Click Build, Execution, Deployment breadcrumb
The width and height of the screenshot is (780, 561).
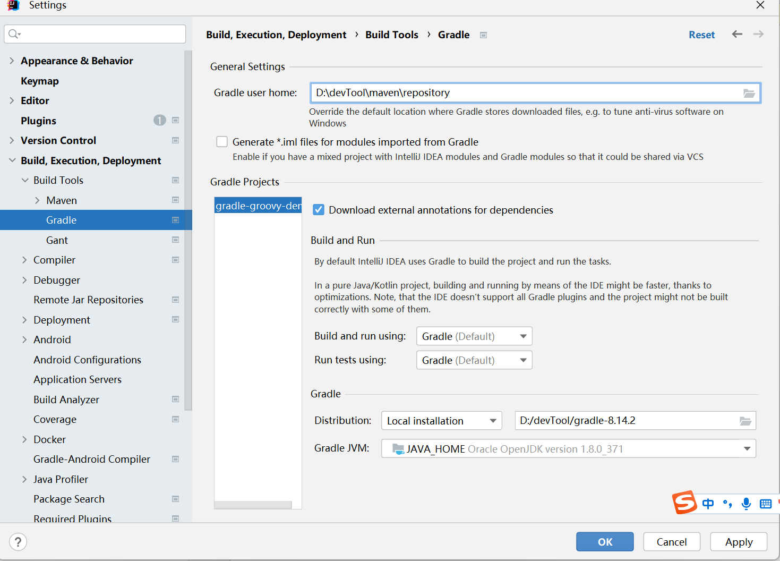coord(276,35)
